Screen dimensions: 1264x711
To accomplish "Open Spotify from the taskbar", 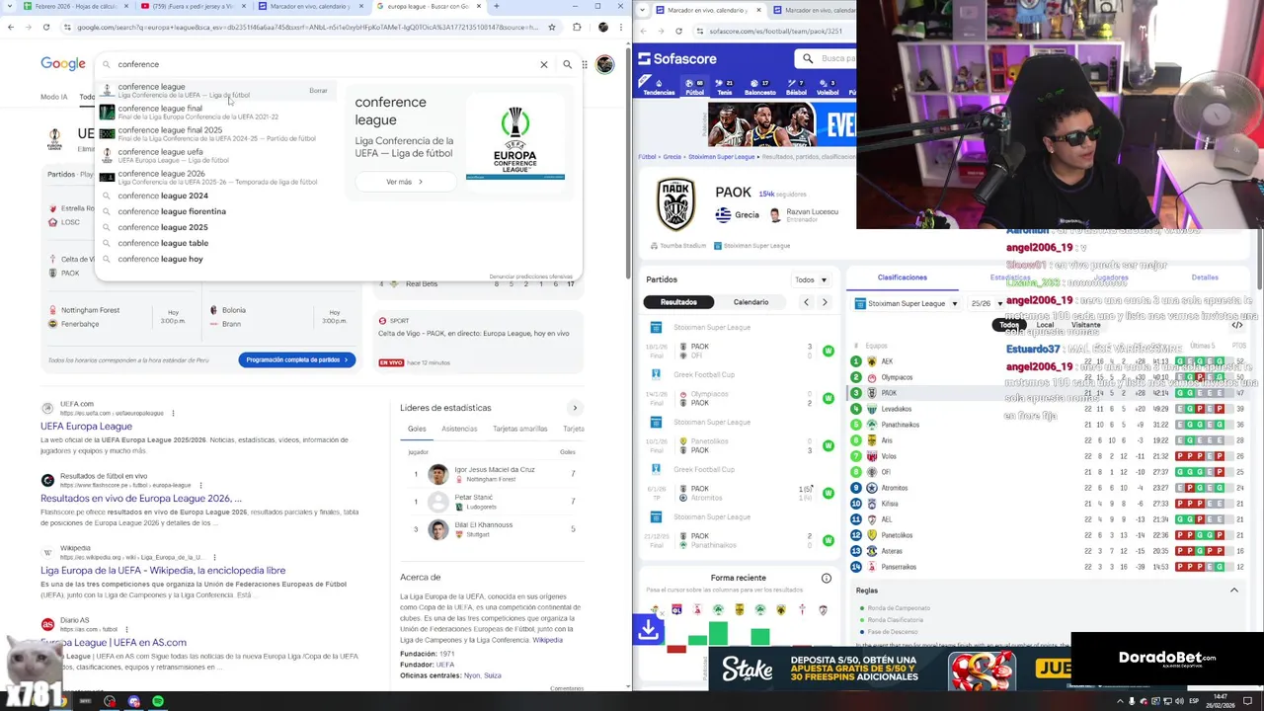I will coord(158,701).
